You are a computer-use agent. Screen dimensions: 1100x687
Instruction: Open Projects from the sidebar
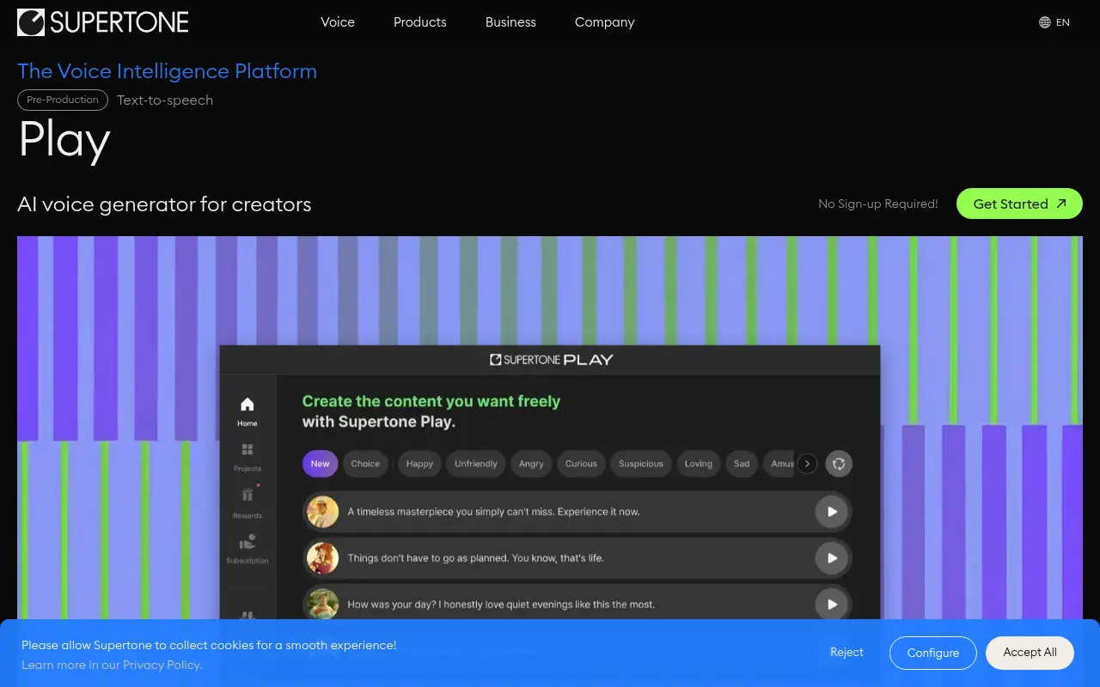247,450
